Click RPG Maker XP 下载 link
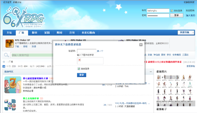 pos(17,47)
